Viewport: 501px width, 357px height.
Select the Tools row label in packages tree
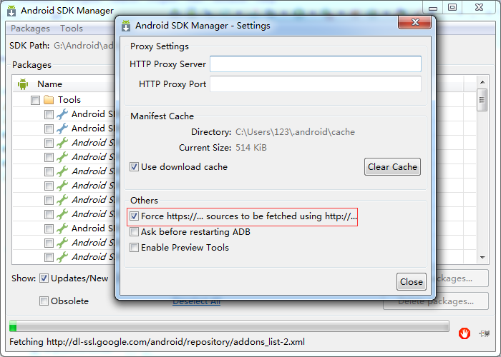click(x=69, y=100)
